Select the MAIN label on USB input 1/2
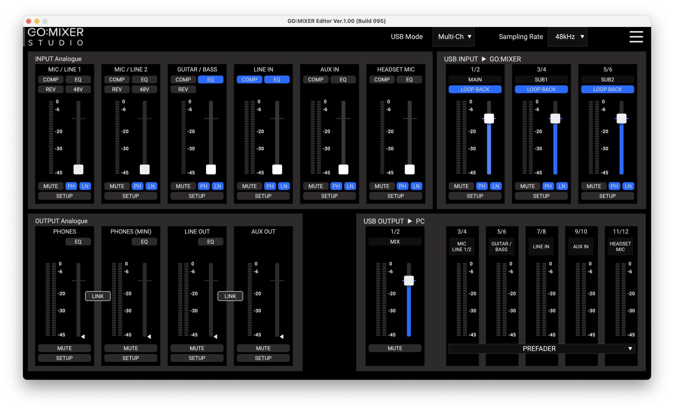 [475, 80]
